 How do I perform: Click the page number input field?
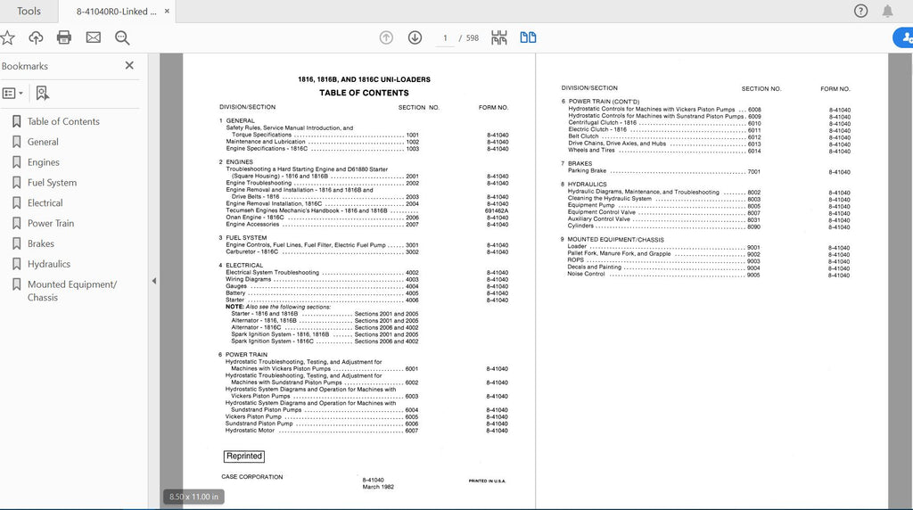[445, 37]
